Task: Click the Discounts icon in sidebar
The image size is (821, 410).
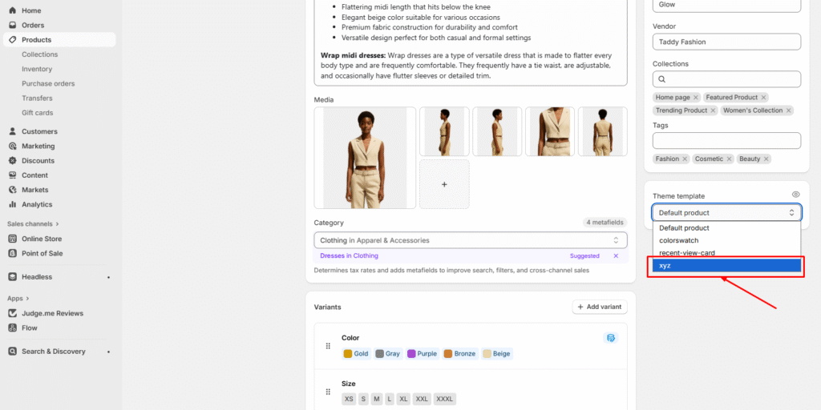Action: click(13, 161)
